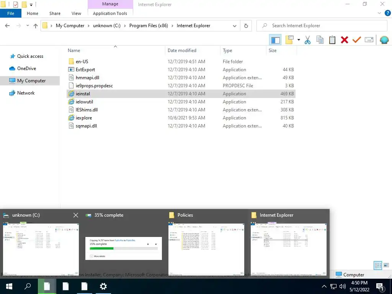Open taskbar Search magnifier
Viewport: 392px width, 294px height.
28,286
